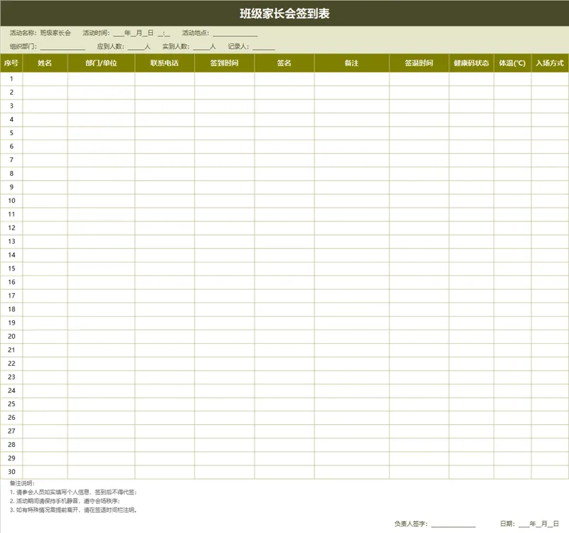
Task: Click row number 2 cell
Action: point(11,93)
